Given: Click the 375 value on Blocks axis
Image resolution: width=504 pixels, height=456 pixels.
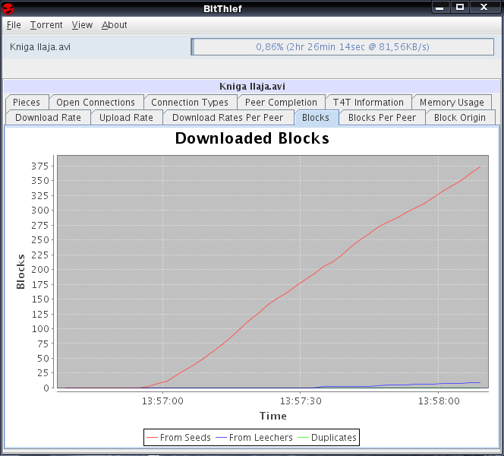Looking at the screenshot, I should [x=40, y=166].
